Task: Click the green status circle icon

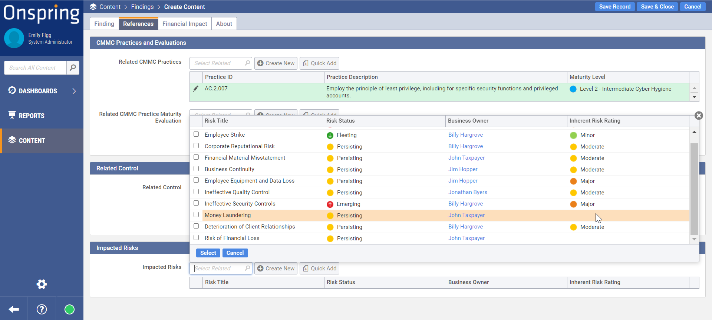Action: click(69, 309)
